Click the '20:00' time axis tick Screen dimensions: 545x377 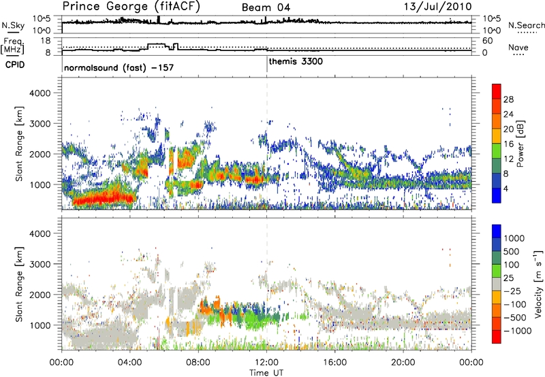[x=403, y=363]
